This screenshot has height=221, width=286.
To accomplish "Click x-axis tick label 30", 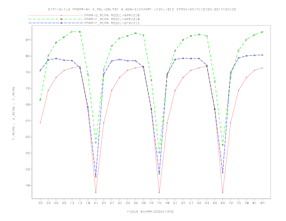I will [x=120, y=203].
